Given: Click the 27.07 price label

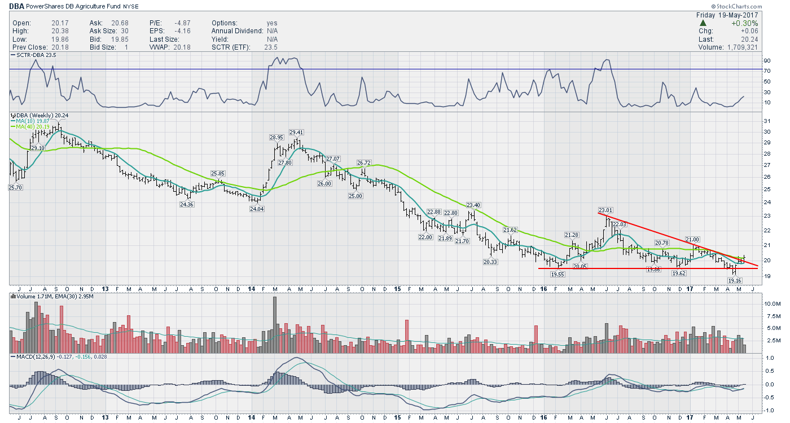Looking at the screenshot, I should coord(333,159).
